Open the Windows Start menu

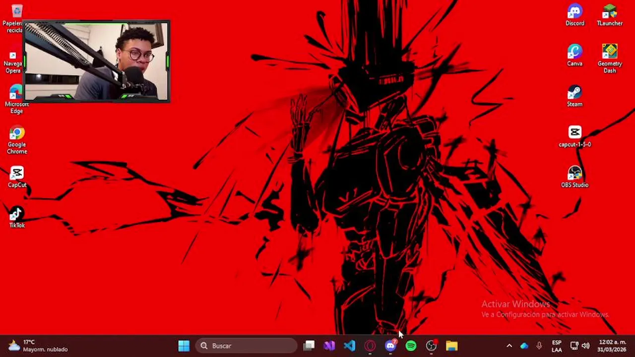184,346
